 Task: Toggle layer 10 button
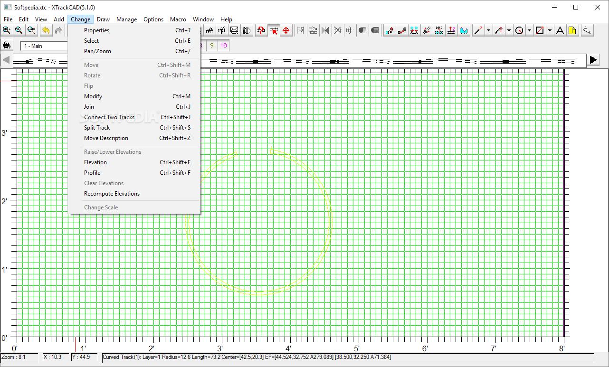pyautogui.click(x=224, y=46)
